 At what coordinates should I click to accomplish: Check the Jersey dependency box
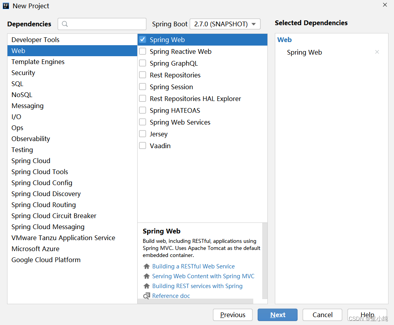click(x=142, y=134)
